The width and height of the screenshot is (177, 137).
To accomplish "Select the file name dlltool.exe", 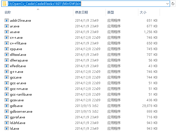I will point(18,55).
